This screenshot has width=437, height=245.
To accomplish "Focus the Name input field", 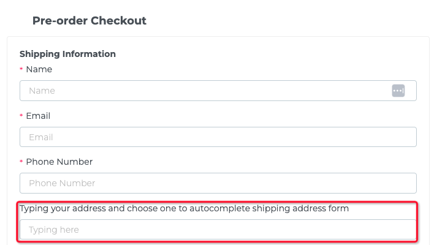I will pos(202,91).
